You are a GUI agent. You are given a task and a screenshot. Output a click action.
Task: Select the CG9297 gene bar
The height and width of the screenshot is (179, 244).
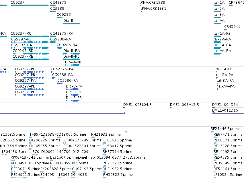pyautogui.click(x=30, y=5)
